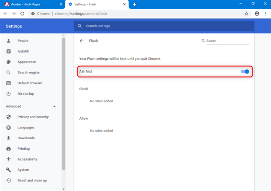Open a new tab with the plus button
Image resolution: width=271 pixels, height=191 pixels.
(135, 4)
